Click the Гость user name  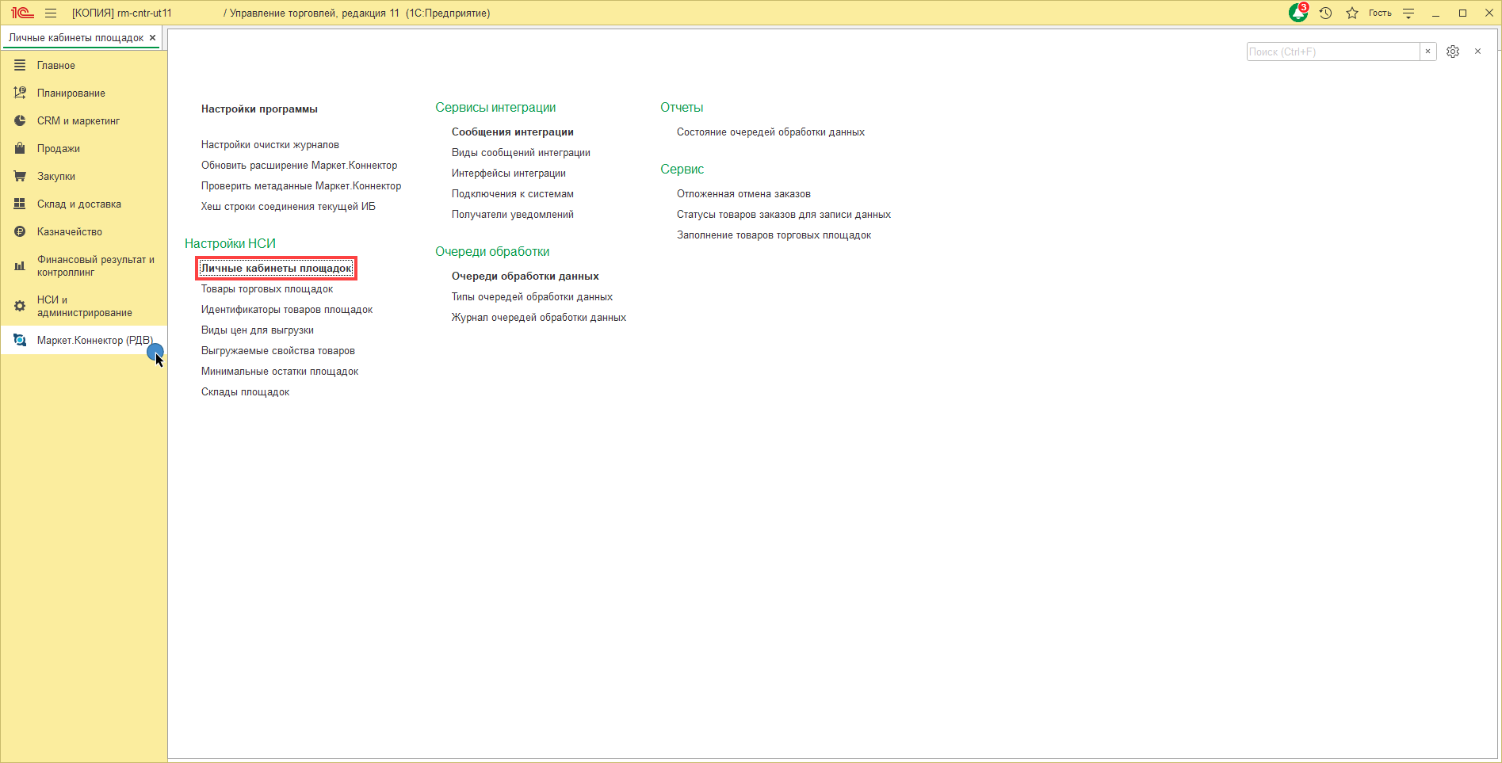(x=1380, y=13)
